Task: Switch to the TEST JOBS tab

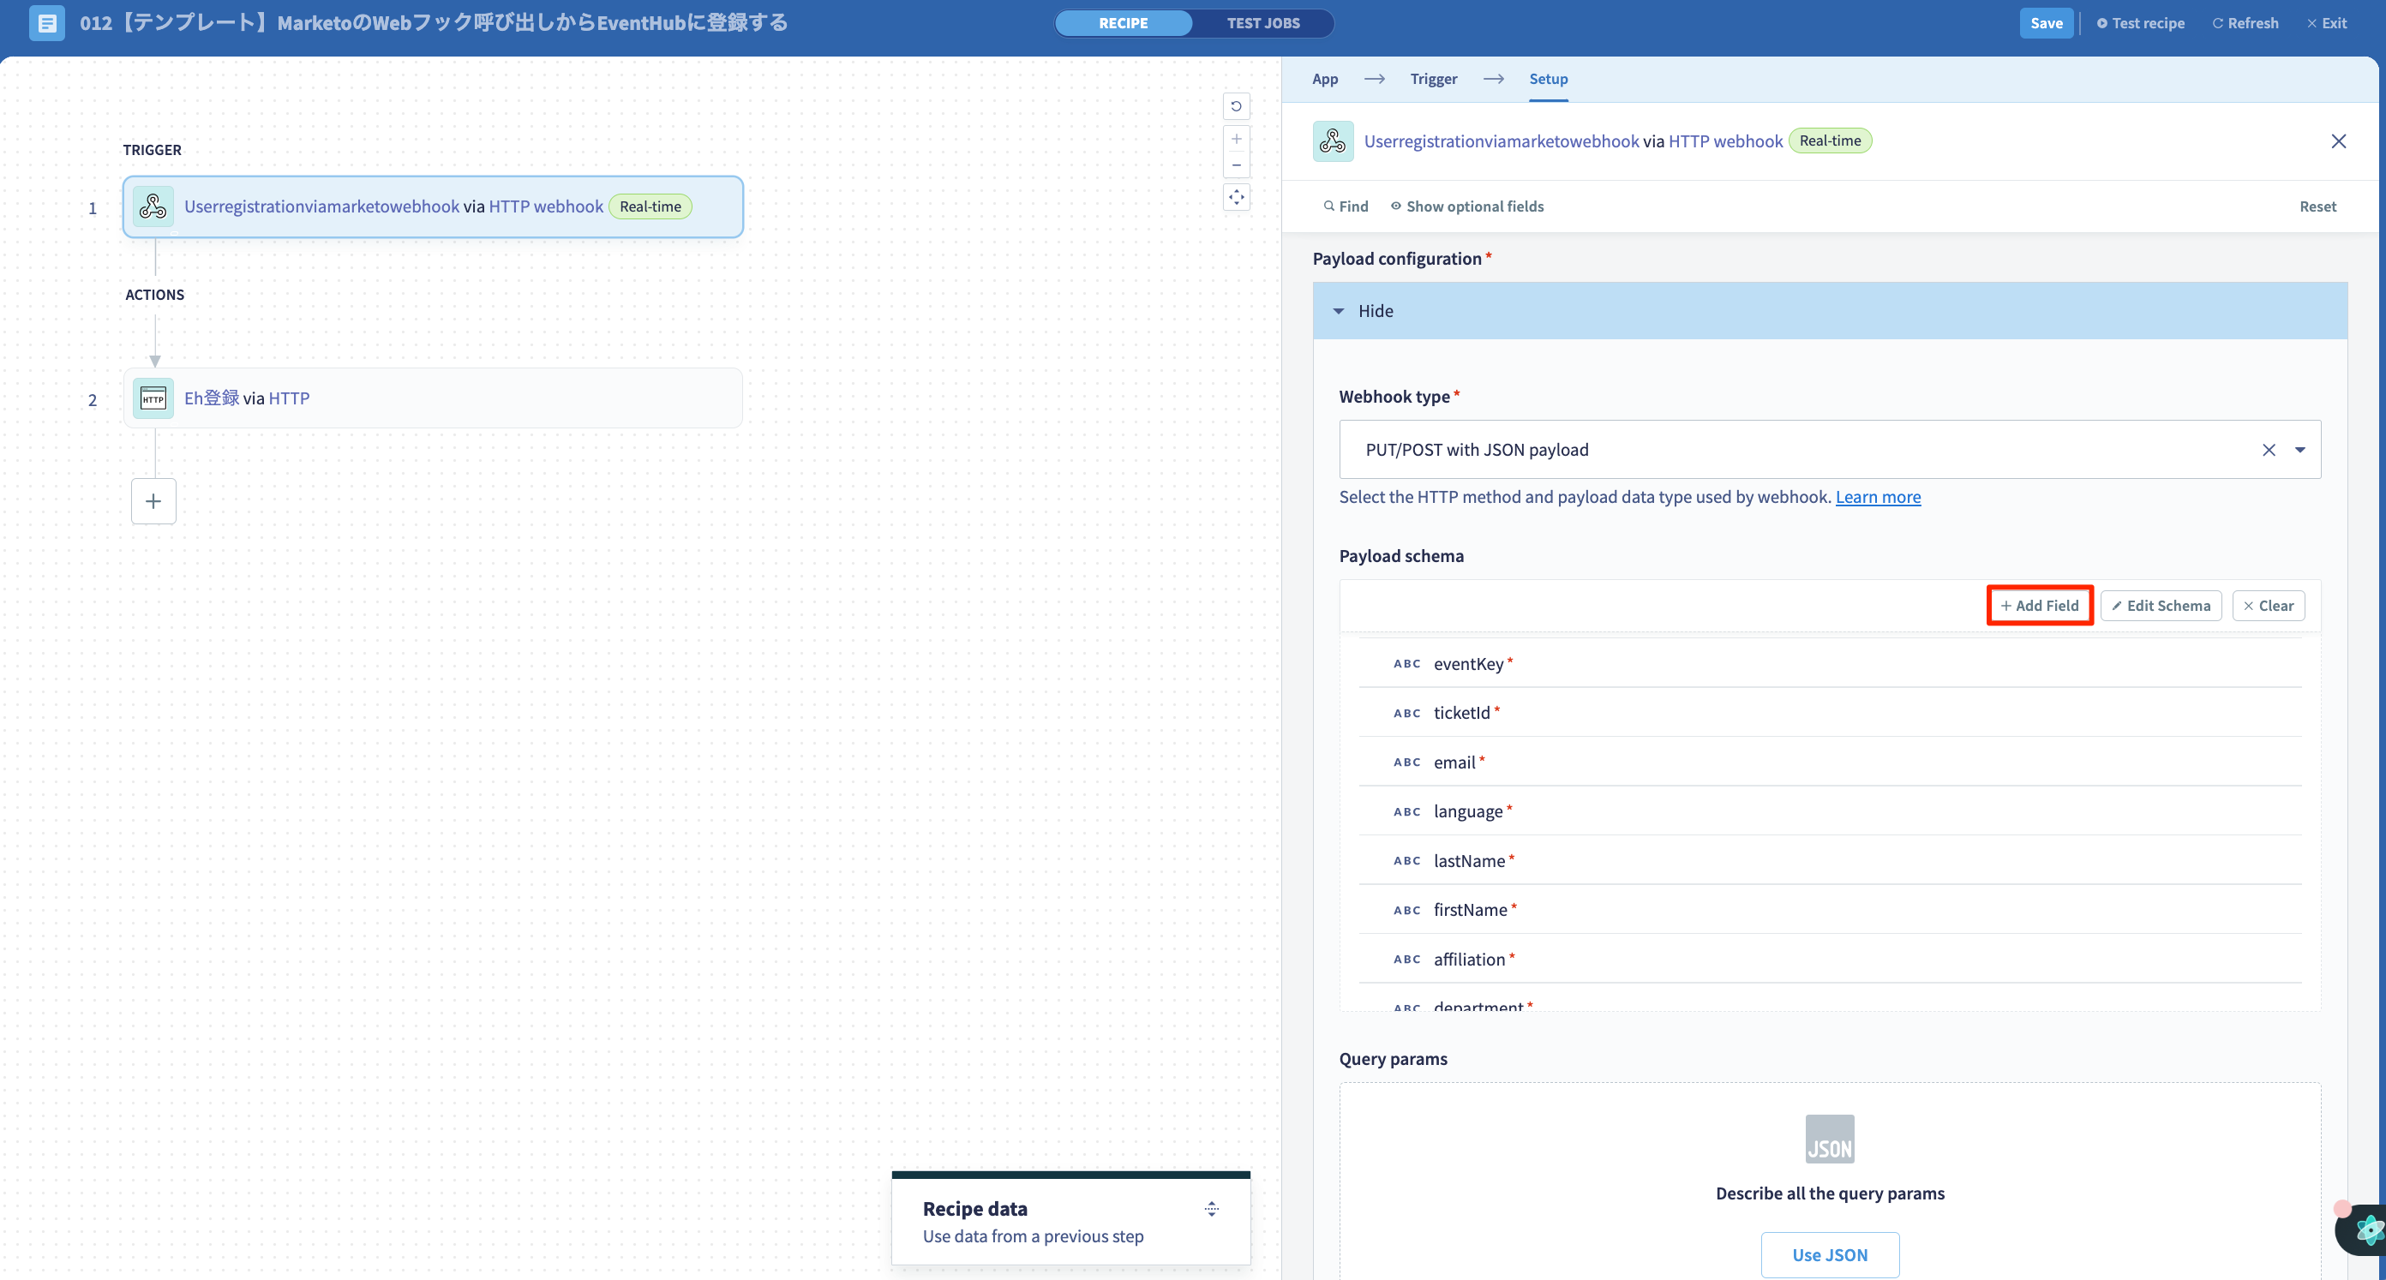Action: coord(1263,23)
